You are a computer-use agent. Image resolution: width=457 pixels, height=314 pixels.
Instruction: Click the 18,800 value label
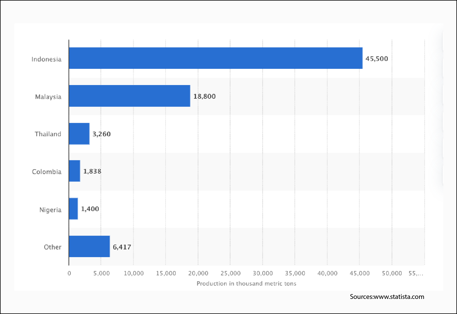pyautogui.click(x=204, y=96)
